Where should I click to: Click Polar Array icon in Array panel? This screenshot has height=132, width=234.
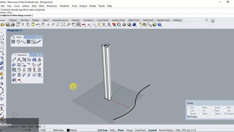click(x=18, y=41)
